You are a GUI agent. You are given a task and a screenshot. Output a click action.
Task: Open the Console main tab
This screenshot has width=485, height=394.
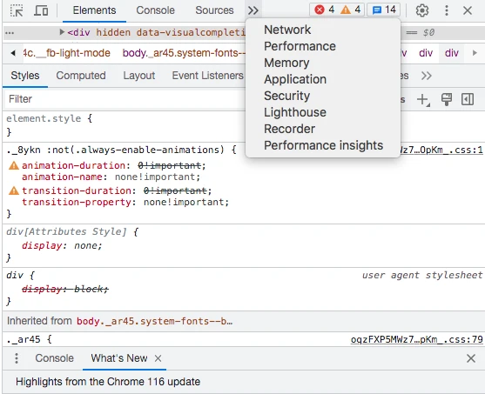point(155,10)
